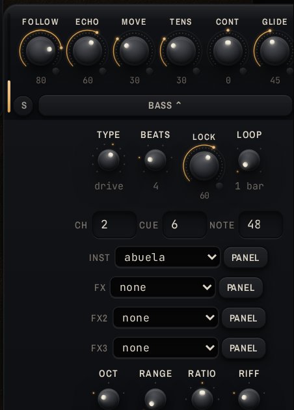This screenshot has height=410, width=294.
Task: Click the CONT value 0
Action: click(228, 80)
